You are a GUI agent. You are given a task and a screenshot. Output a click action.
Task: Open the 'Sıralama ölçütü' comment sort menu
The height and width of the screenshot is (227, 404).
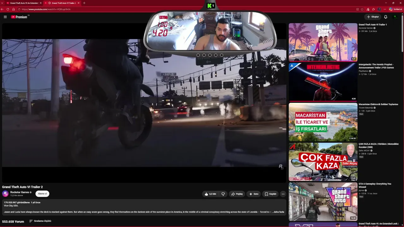pos(40,221)
